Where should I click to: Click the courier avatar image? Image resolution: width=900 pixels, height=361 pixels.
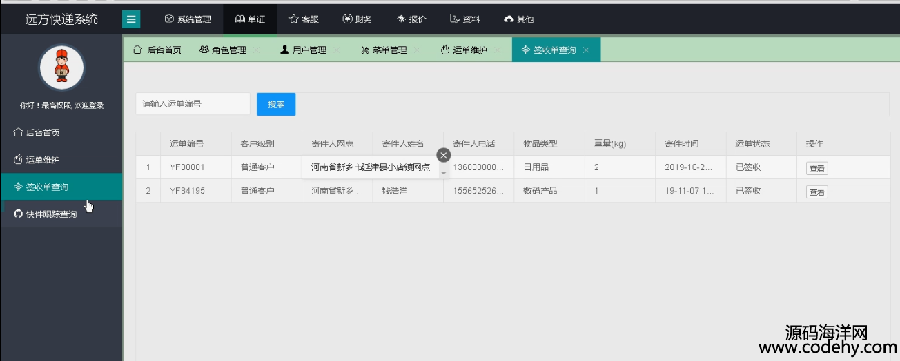61,68
